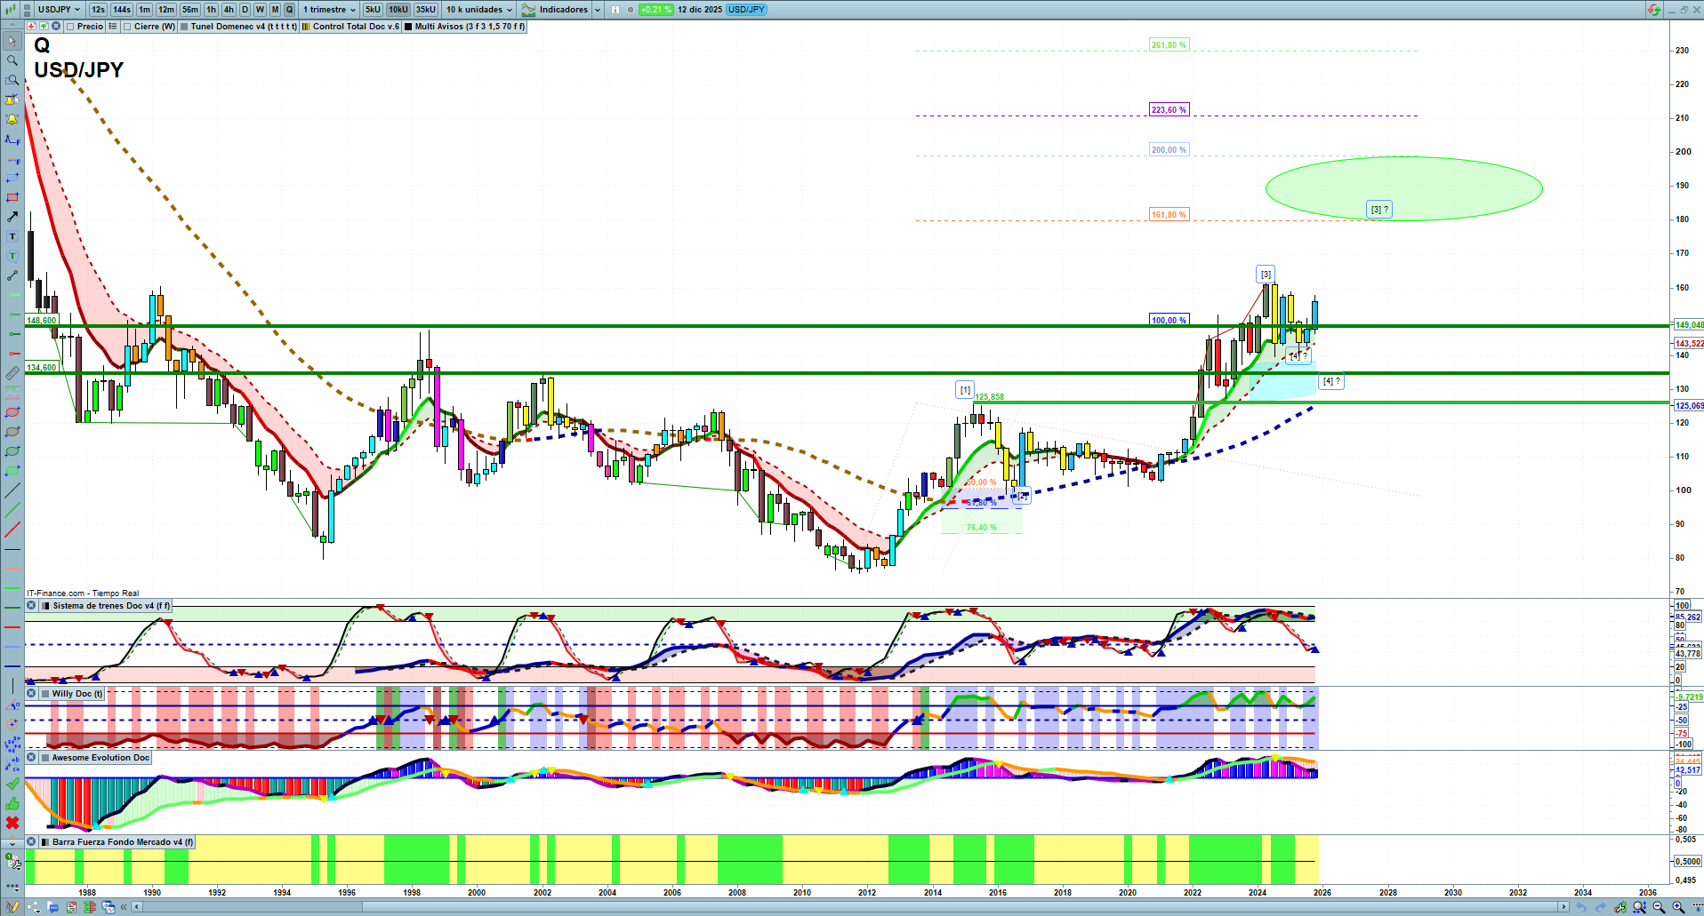
Task: Click the green arrow price panel icon
Action: click(x=44, y=27)
